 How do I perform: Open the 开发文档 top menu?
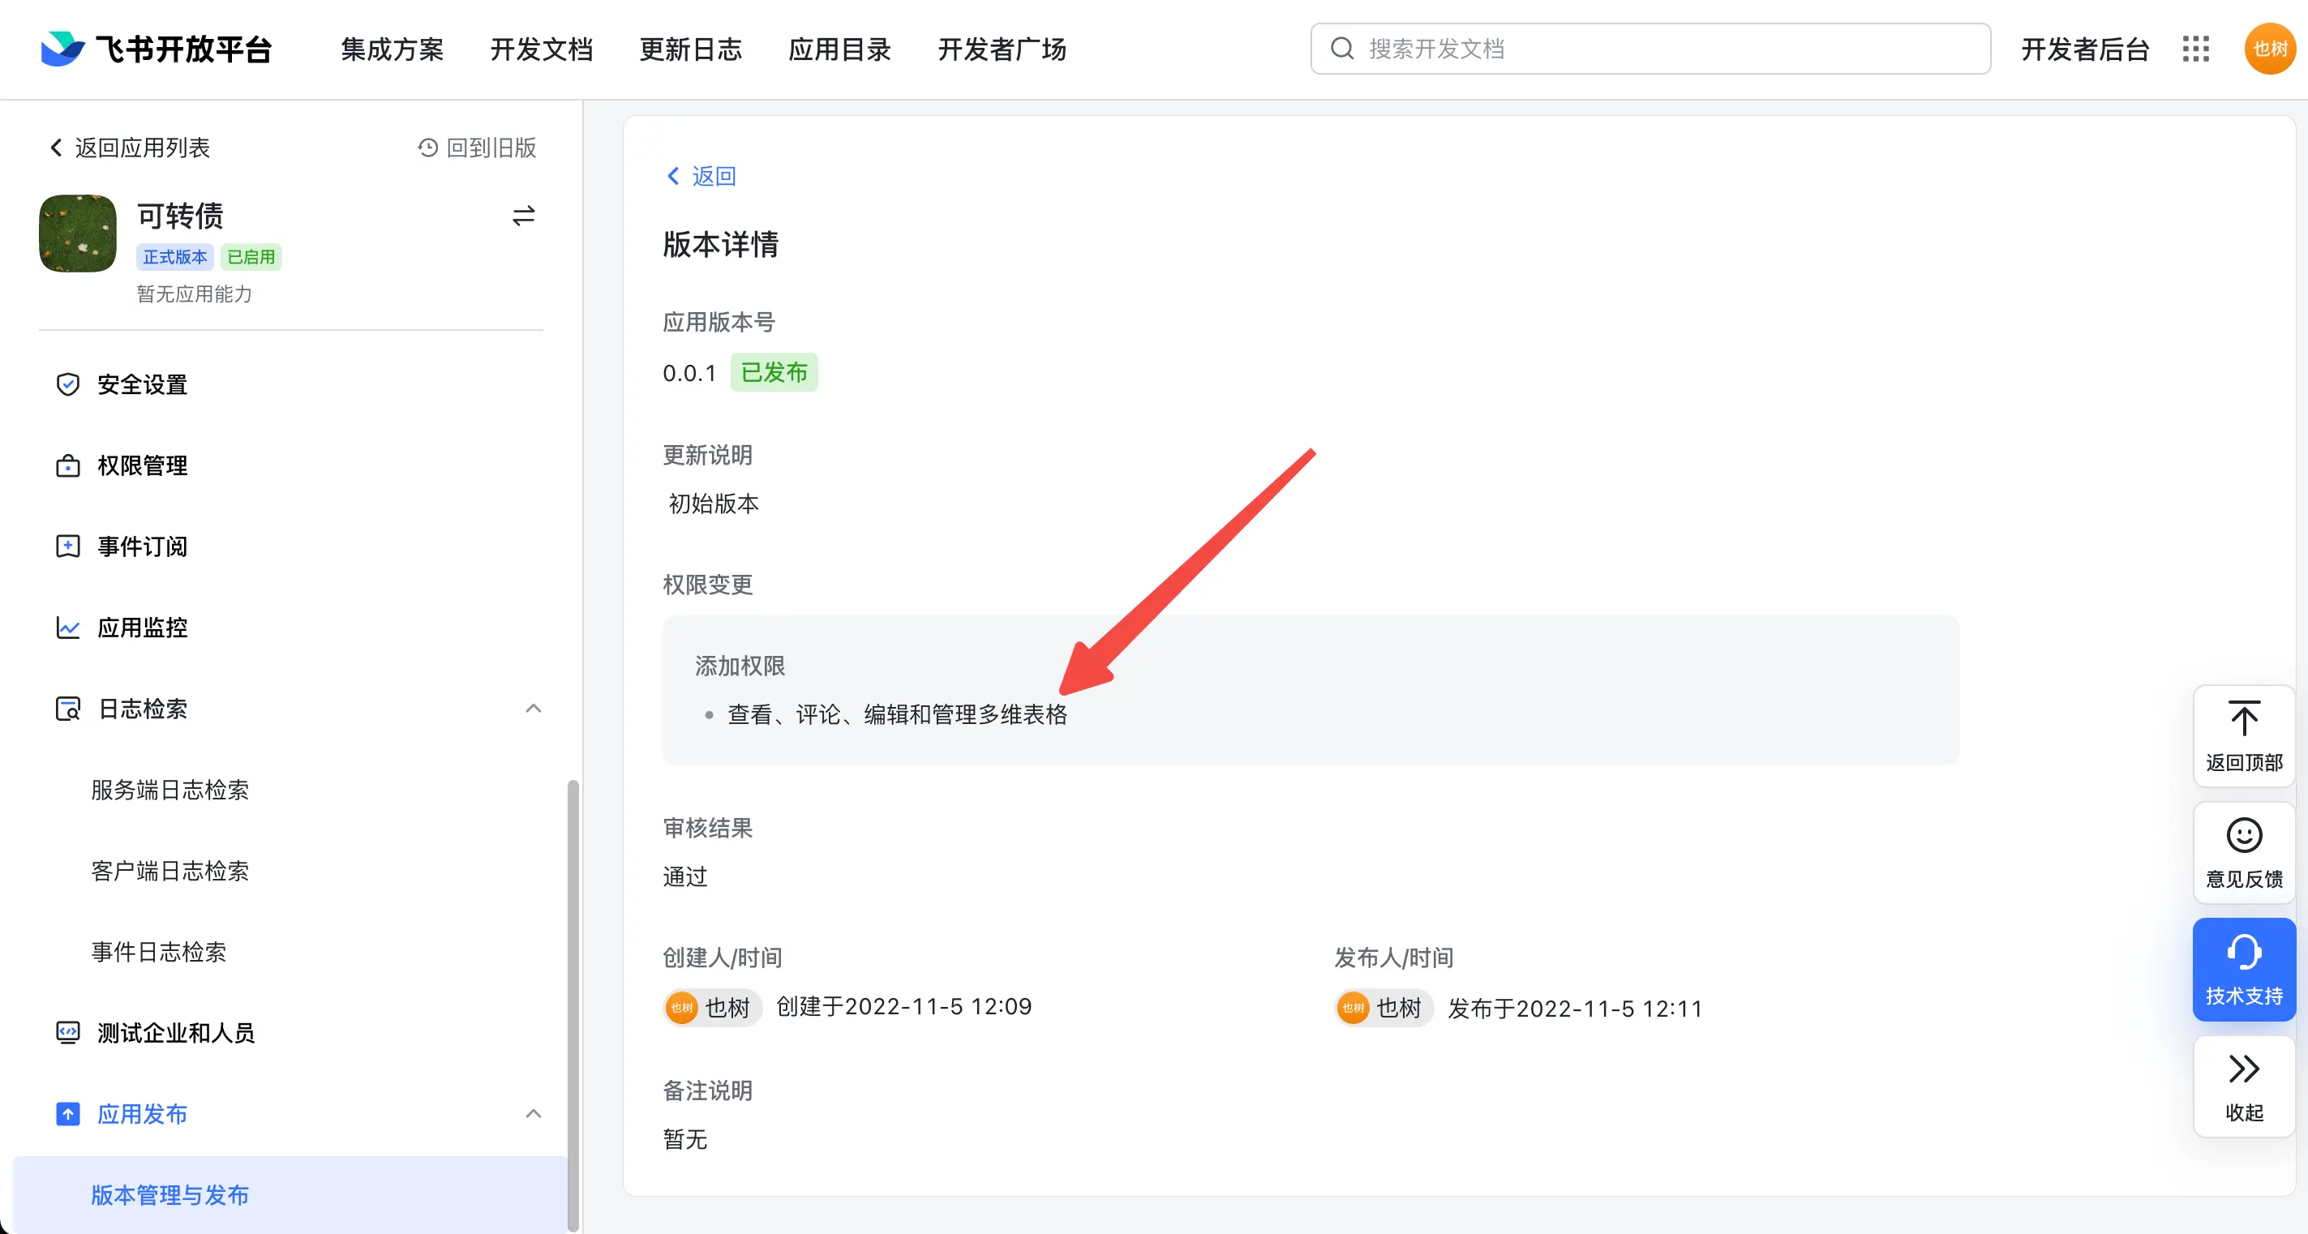point(541,49)
